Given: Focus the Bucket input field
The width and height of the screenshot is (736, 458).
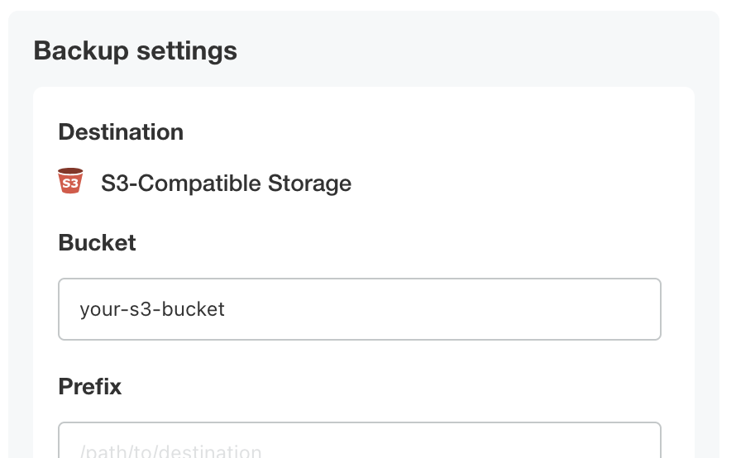Looking at the screenshot, I should point(359,309).
